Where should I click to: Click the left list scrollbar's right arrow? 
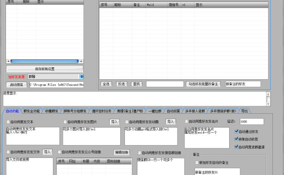(x=81, y=61)
